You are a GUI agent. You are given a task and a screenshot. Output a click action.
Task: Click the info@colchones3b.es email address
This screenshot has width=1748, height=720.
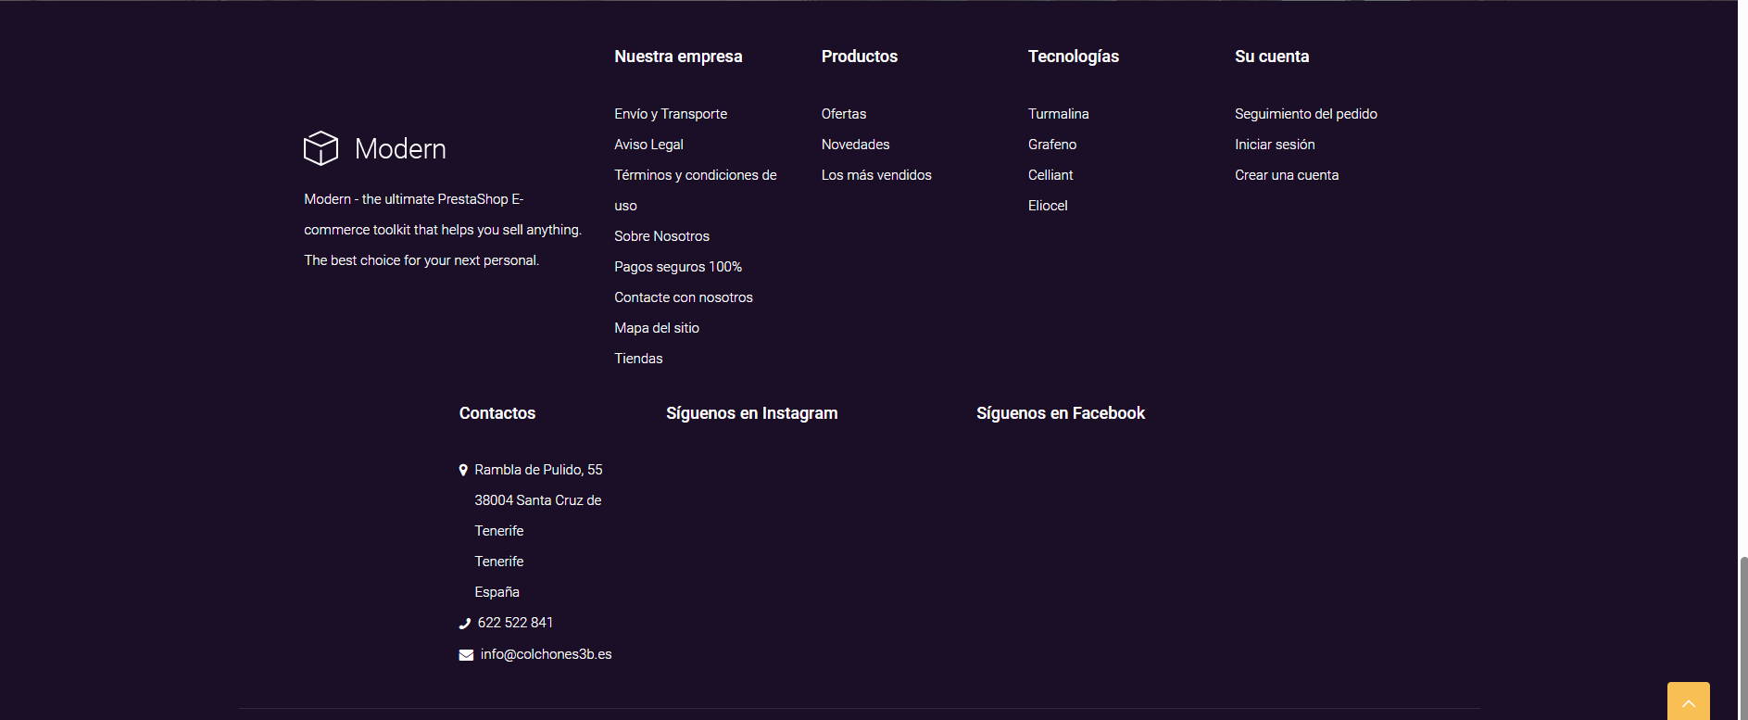tap(546, 654)
